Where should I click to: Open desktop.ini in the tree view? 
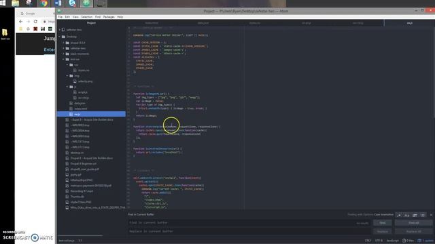(77, 152)
